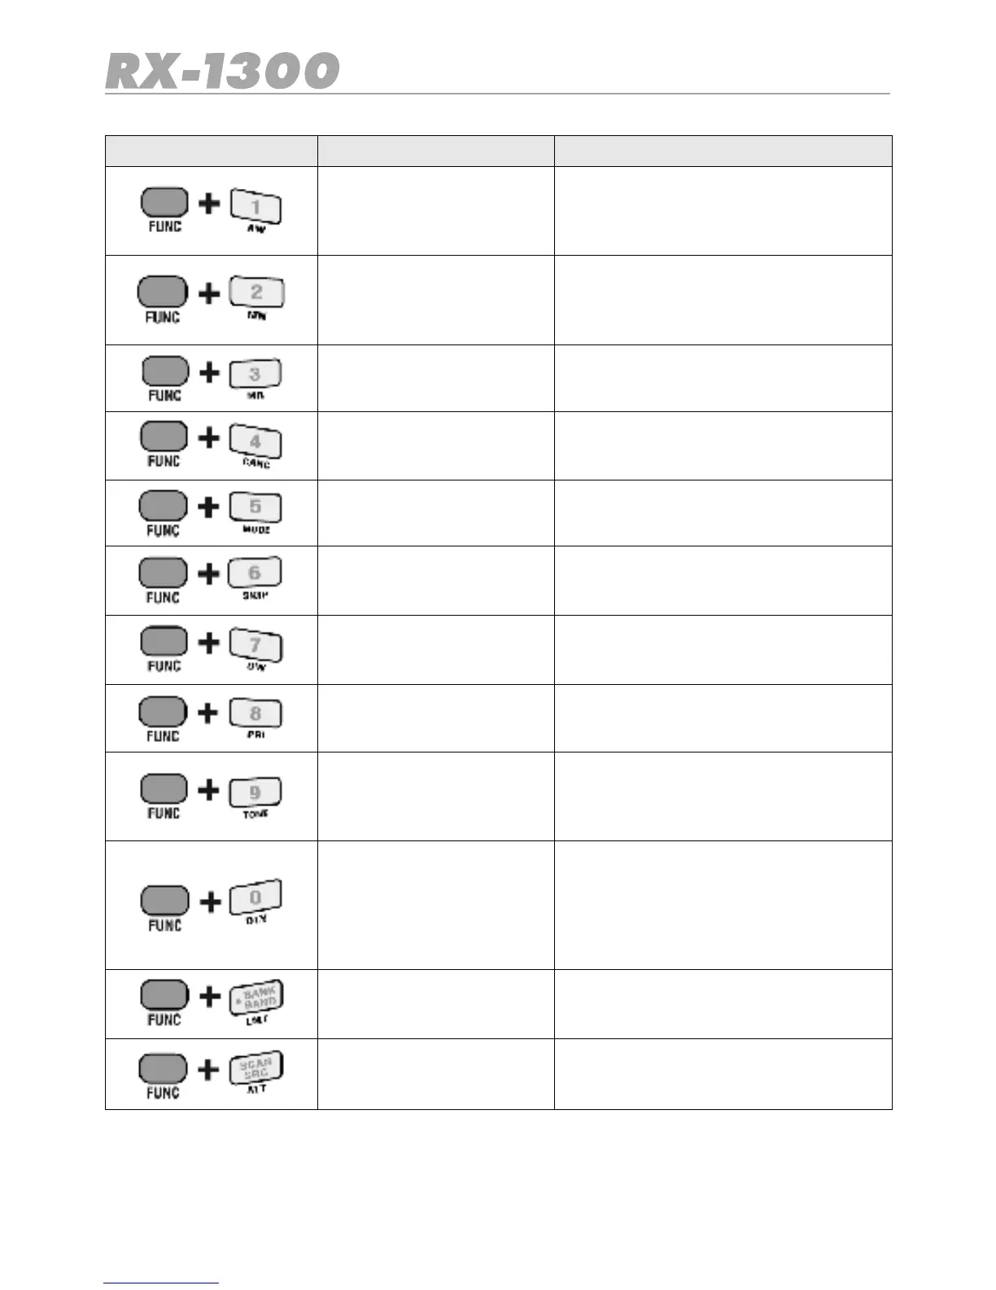Click the SCAN SRC key icon
996x1290 pixels.
click(x=257, y=1068)
